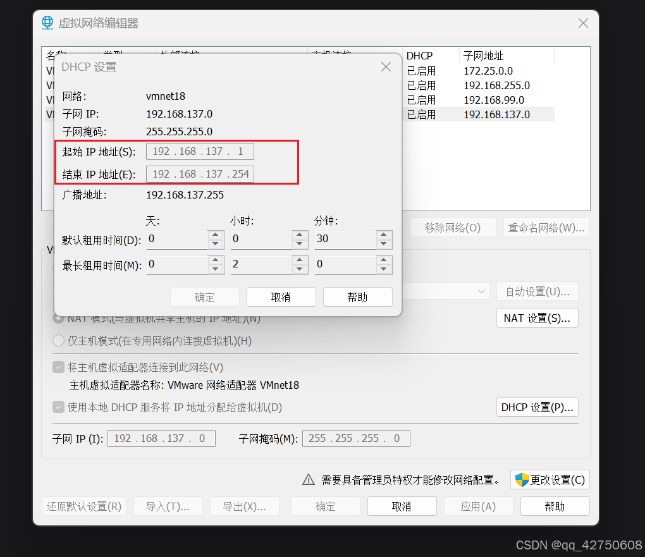This screenshot has width=645, height=557.
Task: Click 取消 in the DHCP settings dialog
Action: point(281,297)
